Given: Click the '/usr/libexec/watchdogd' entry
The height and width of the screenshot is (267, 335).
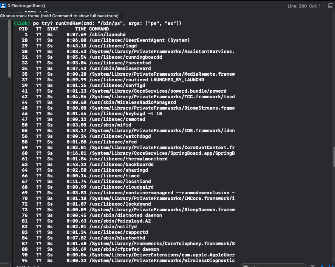Looking at the screenshot, I should [120, 136].
